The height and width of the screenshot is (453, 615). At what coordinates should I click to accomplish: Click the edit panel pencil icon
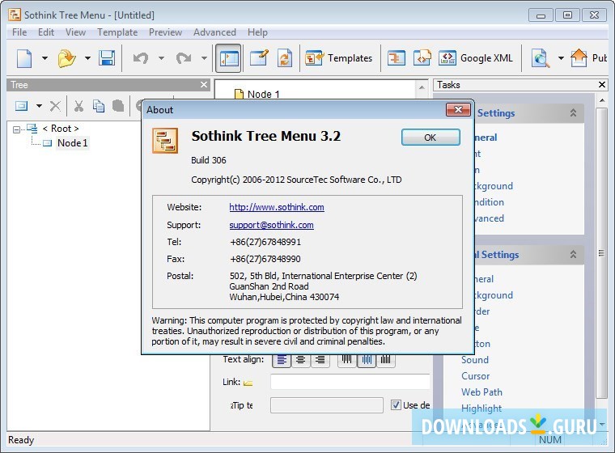pyautogui.click(x=259, y=58)
